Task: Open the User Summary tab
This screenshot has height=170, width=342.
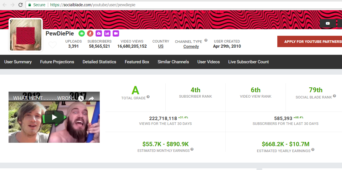Action: (x=18, y=62)
